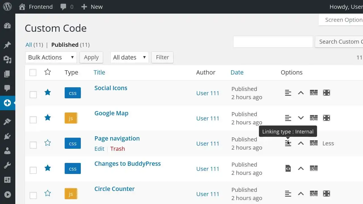363x204 pixels.
Task: Unstar the Google Map favorite toggle
Action: coord(47,118)
